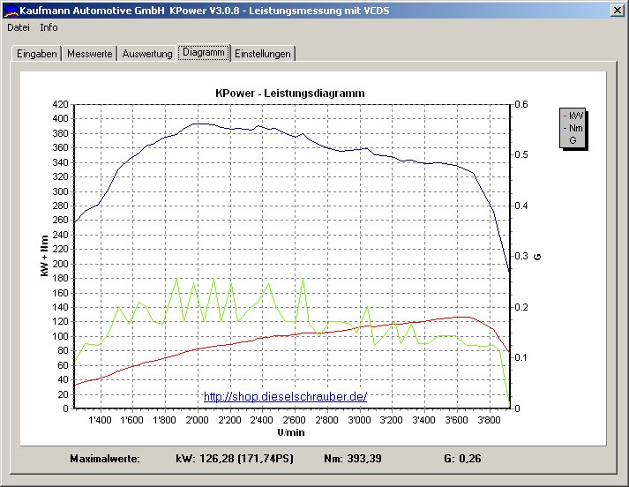Image resolution: width=629 pixels, height=487 pixels.
Task: Click the Maximalwerte label
Action: pos(105,459)
